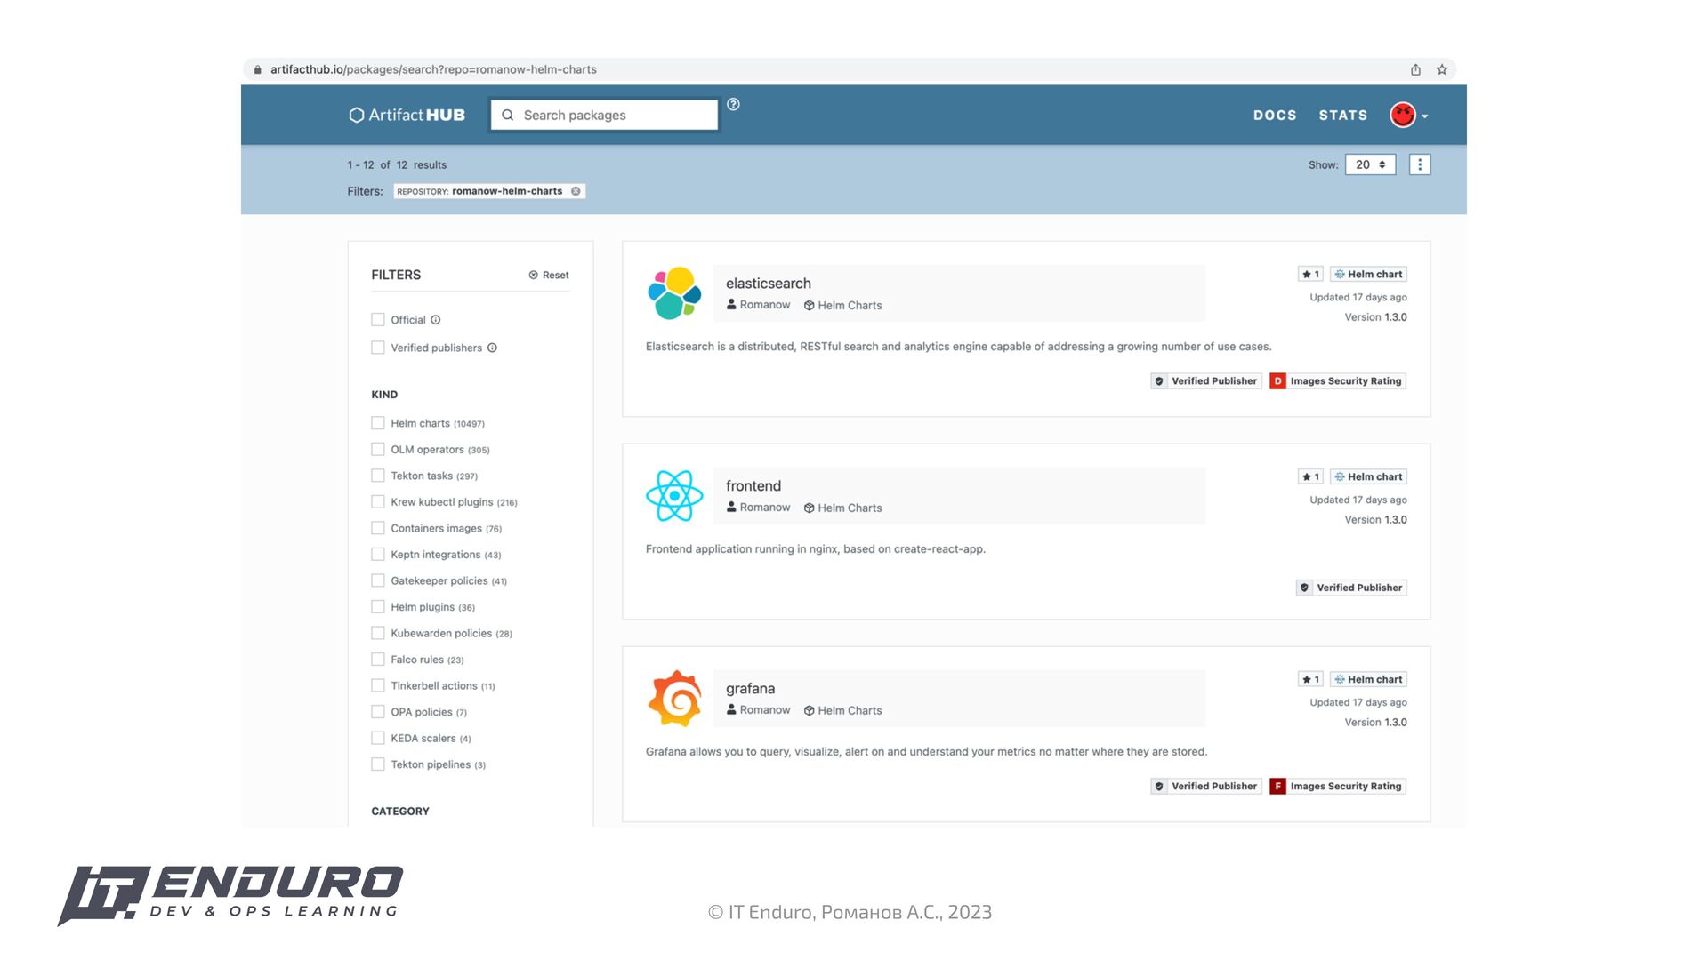This screenshot has width=1708, height=960.
Task: Click the star count on frontend
Action: [1310, 476]
